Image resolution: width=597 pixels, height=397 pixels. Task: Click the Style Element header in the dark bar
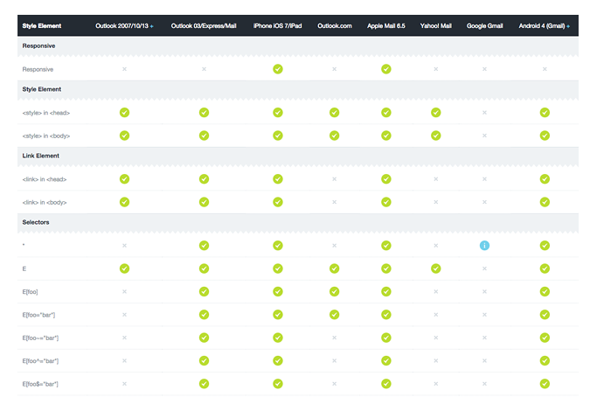click(x=40, y=27)
